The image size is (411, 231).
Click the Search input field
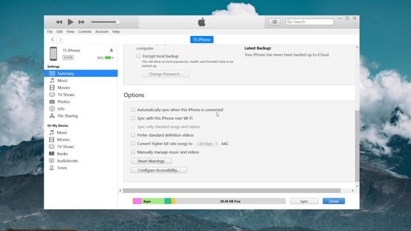pos(310,22)
